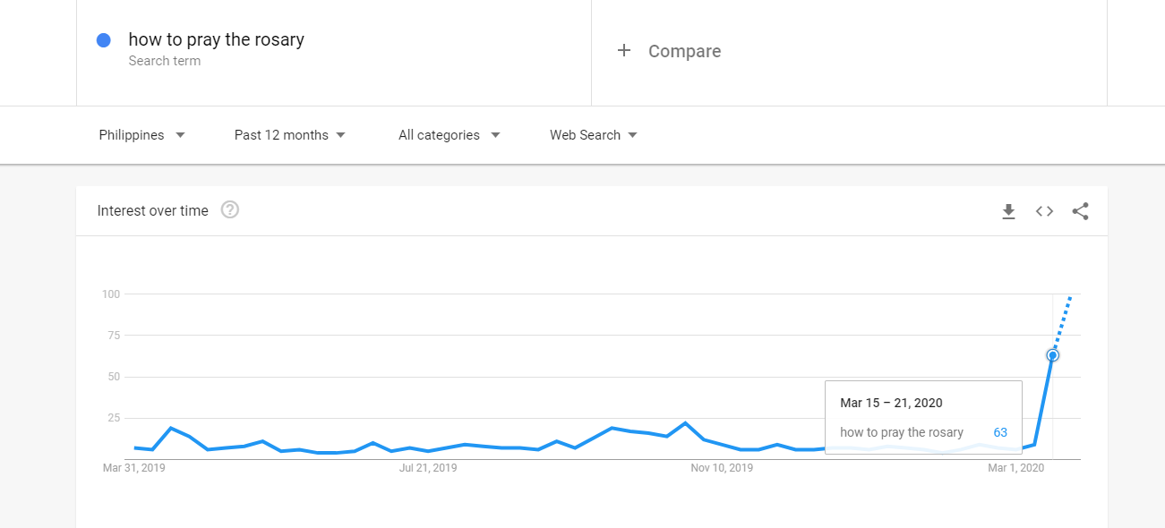Click the plus icon beside Compare

click(x=624, y=51)
